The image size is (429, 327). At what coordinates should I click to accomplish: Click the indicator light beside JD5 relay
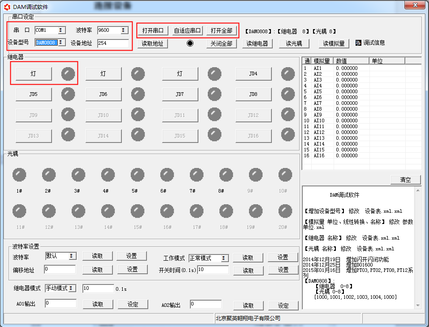coord(68,94)
